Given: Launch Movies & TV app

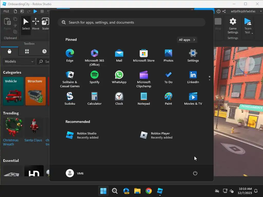Looking at the screenshot, I should (x=193, y=99).
